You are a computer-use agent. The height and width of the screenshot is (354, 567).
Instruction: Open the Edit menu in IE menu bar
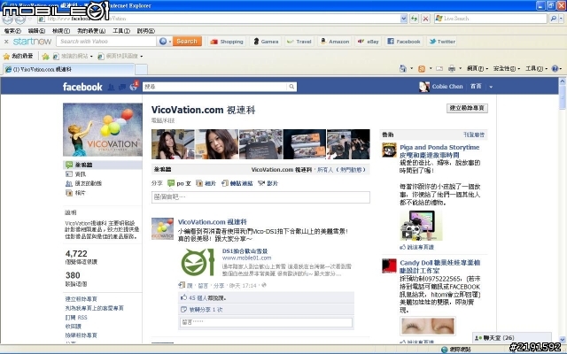[36, 31]
